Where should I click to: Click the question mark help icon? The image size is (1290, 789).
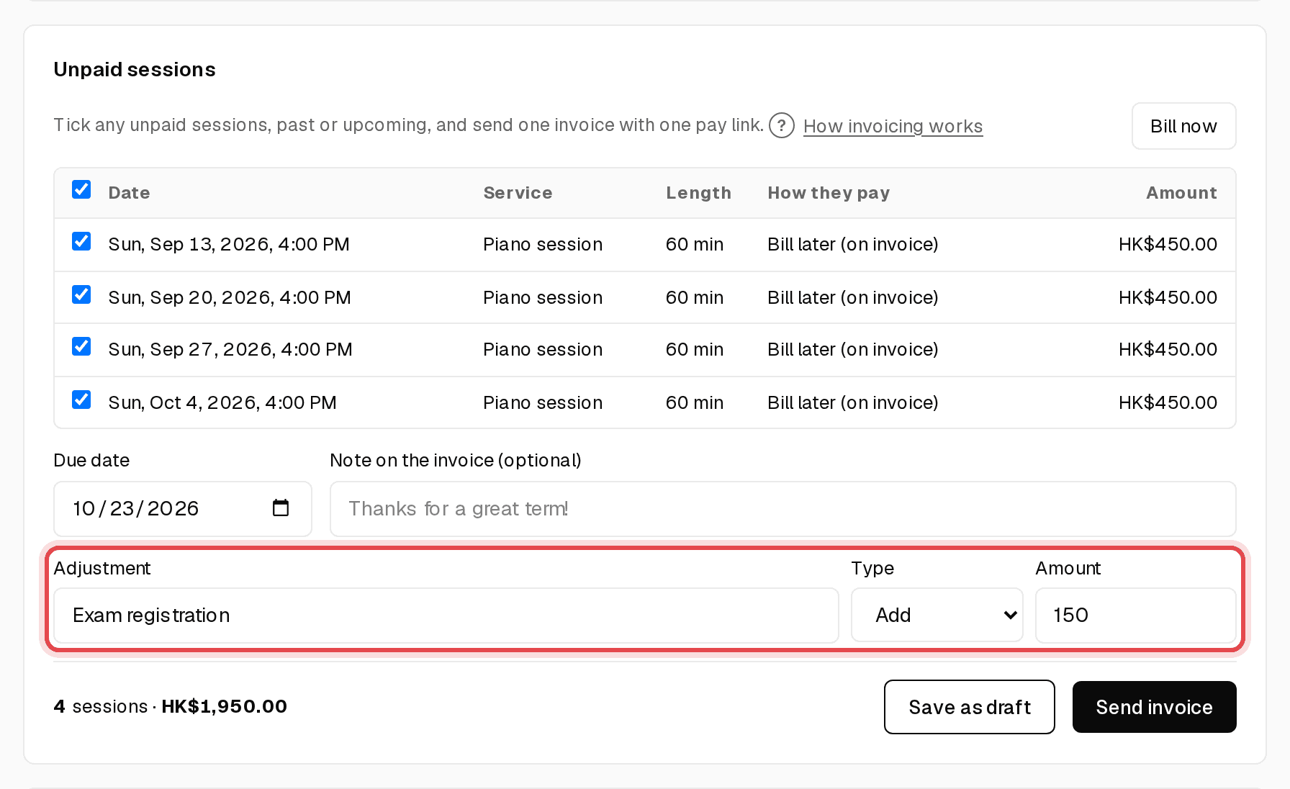click(781, 125)
